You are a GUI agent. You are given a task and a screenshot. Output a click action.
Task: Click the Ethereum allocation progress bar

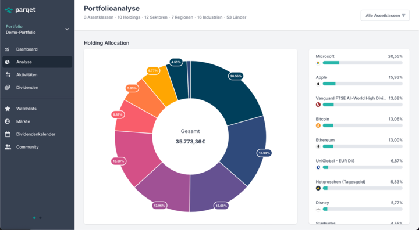click(363, 146)
